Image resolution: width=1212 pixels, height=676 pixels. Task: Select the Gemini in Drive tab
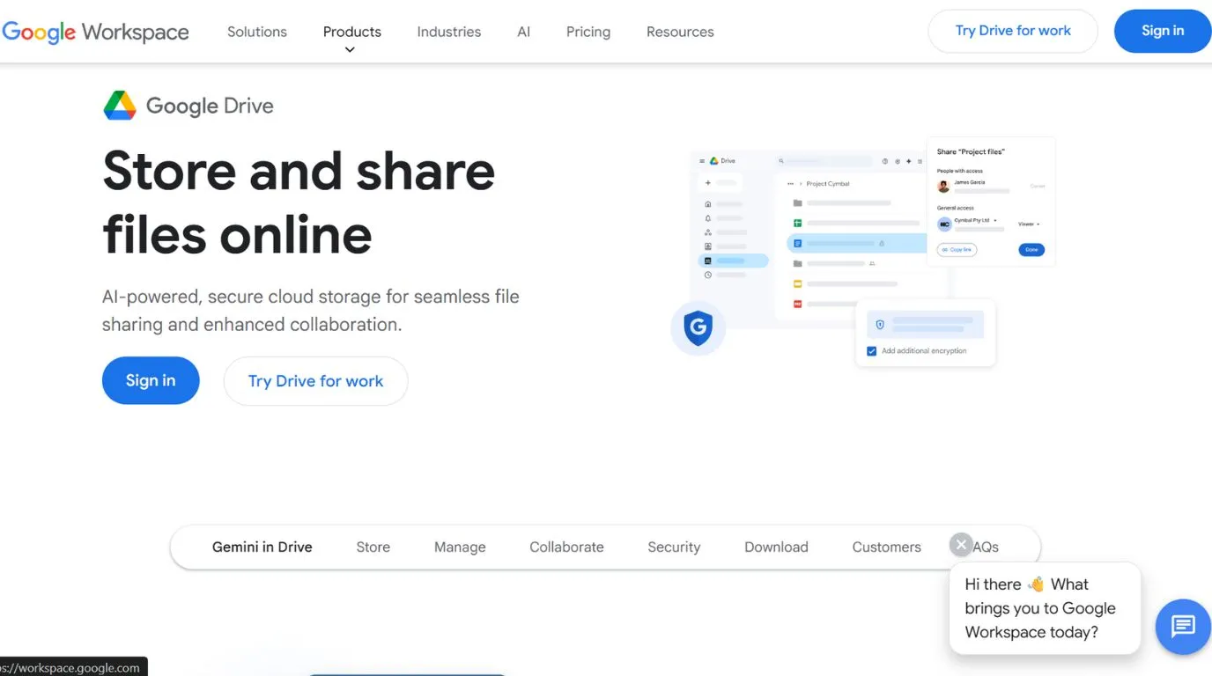pos(262,547)
